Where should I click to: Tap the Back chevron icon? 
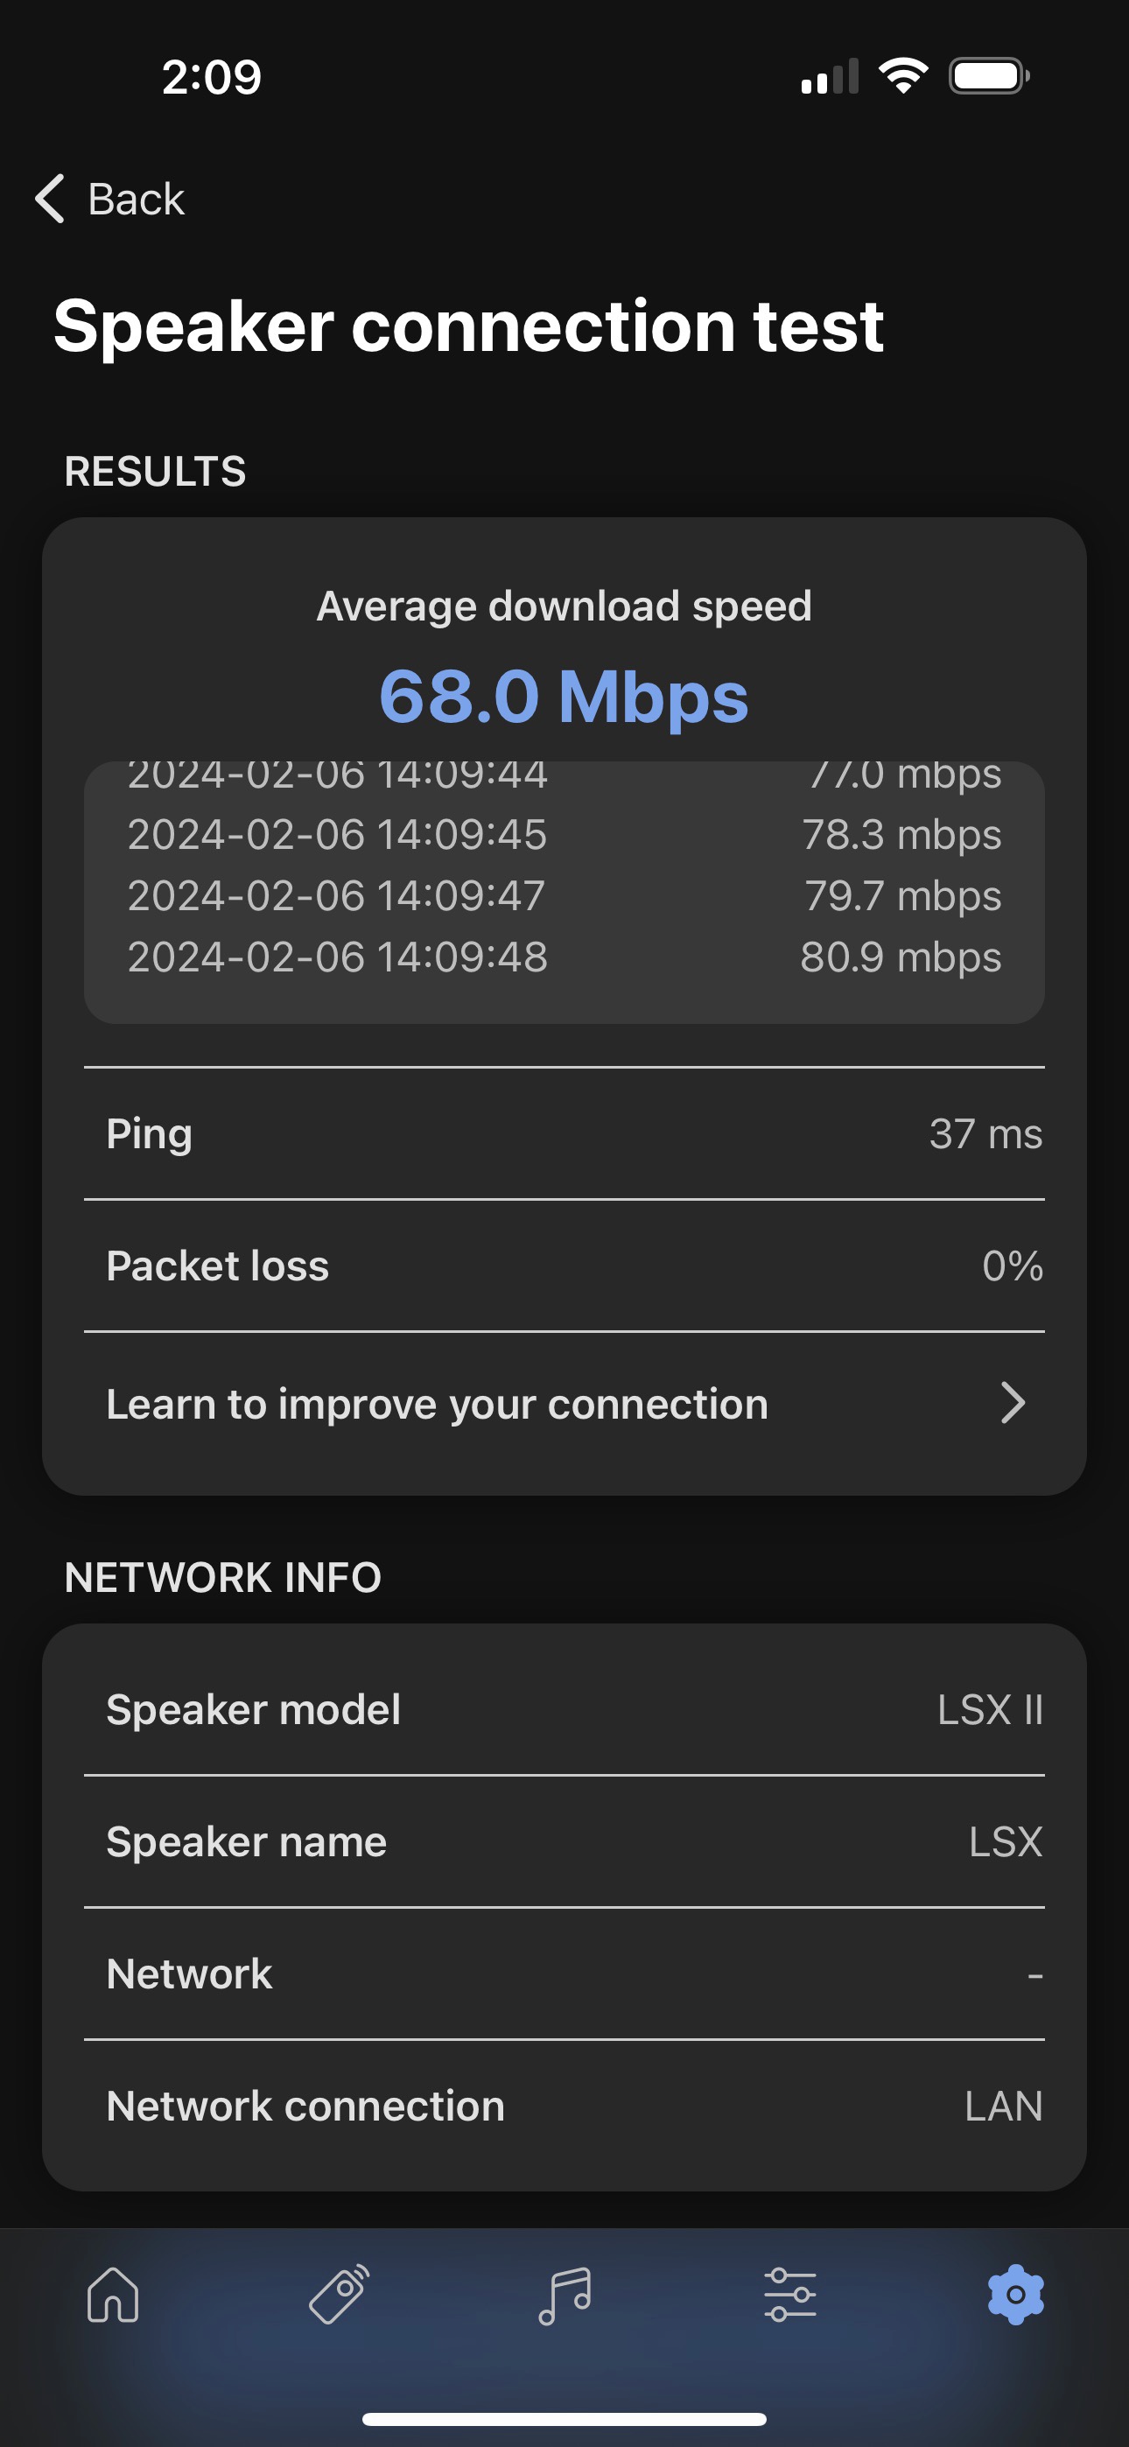click(x=51, y=199)
